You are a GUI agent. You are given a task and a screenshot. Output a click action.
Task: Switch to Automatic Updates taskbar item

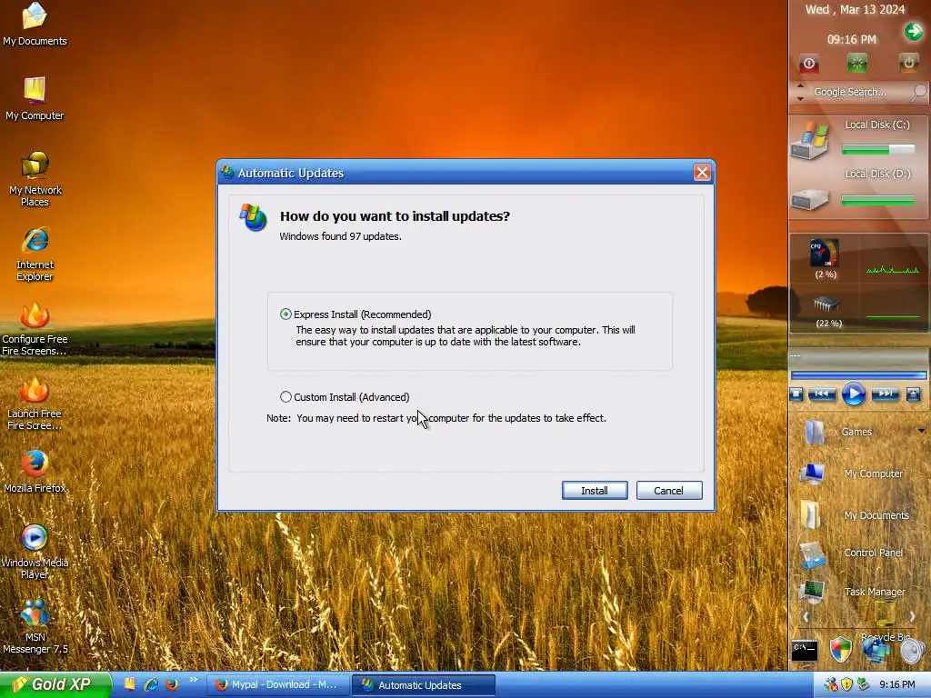coord(424,685)
